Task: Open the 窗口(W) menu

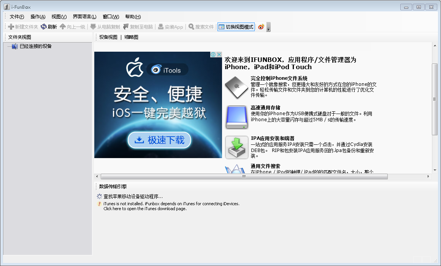Action: coord(111,17)
